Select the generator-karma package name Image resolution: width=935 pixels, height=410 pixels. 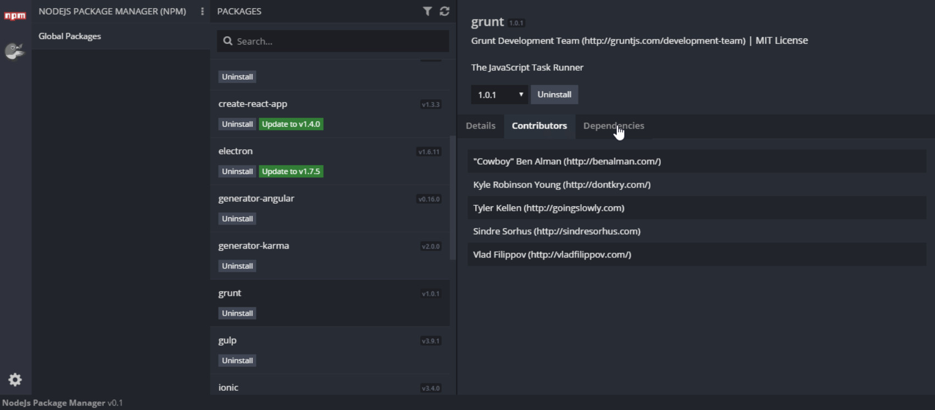(x=254, y=245)
